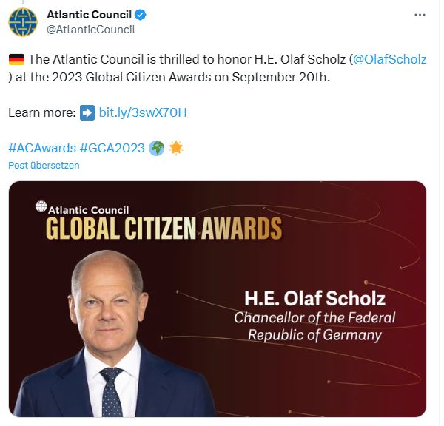Click the blue verified badge

141,15
